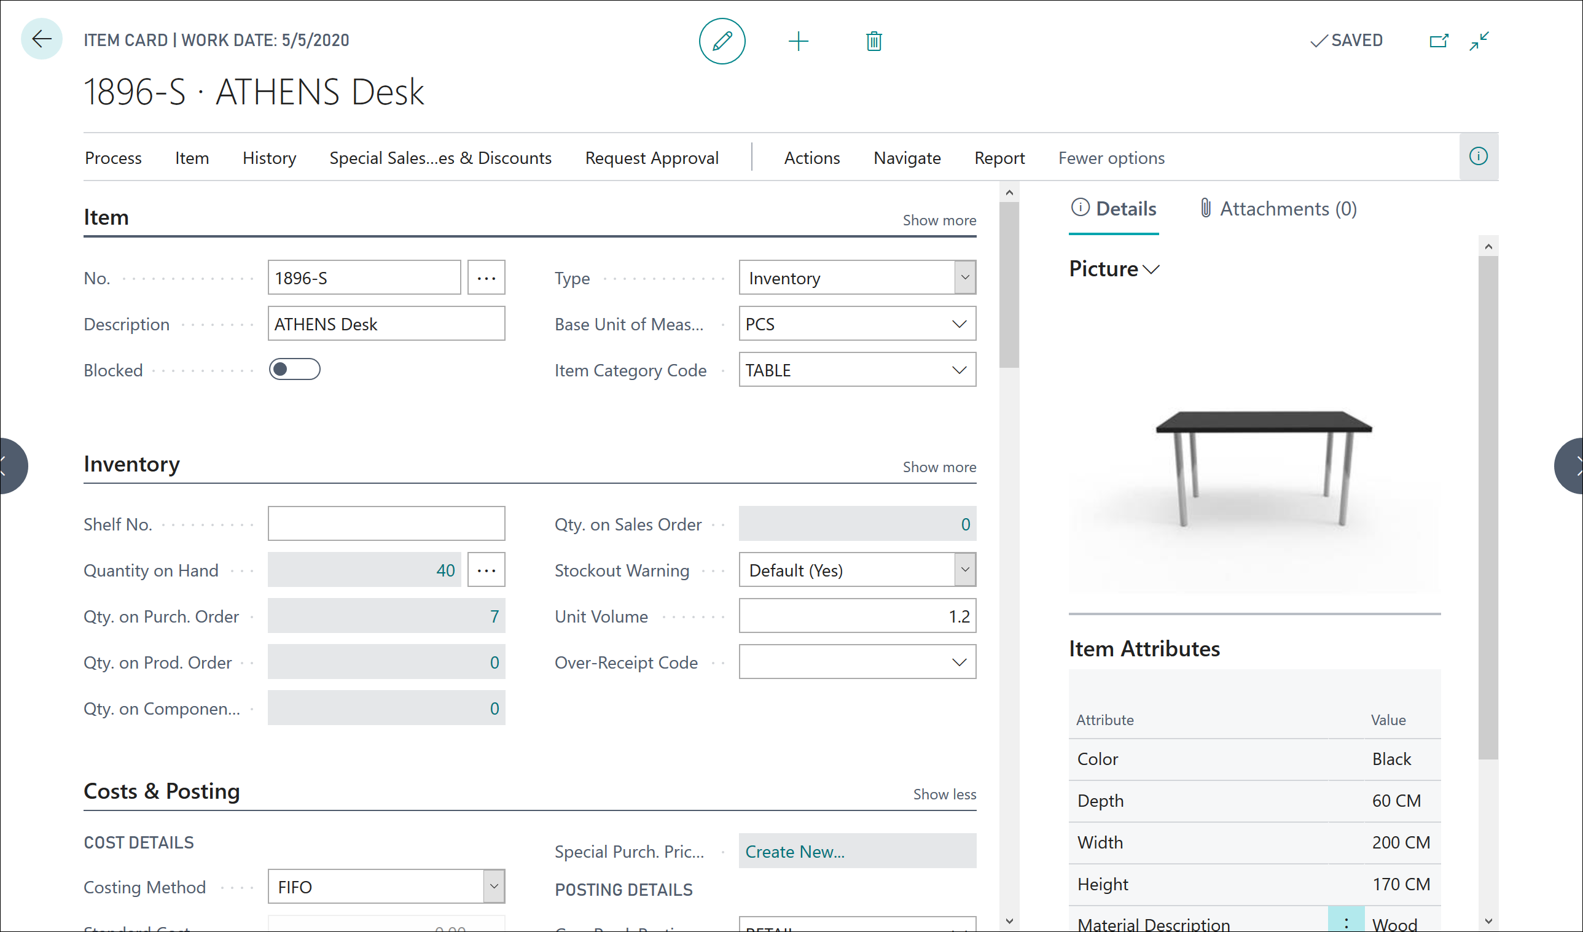Open Attachments via the paperclip icon
Image resolution: width=1583 pixels, height=932 pixels.
coord(1205,209)
